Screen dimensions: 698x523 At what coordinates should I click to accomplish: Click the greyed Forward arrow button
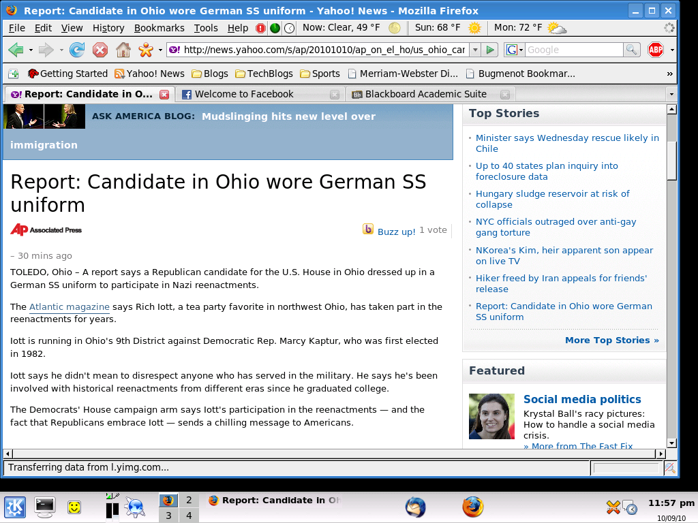(46, 50)
